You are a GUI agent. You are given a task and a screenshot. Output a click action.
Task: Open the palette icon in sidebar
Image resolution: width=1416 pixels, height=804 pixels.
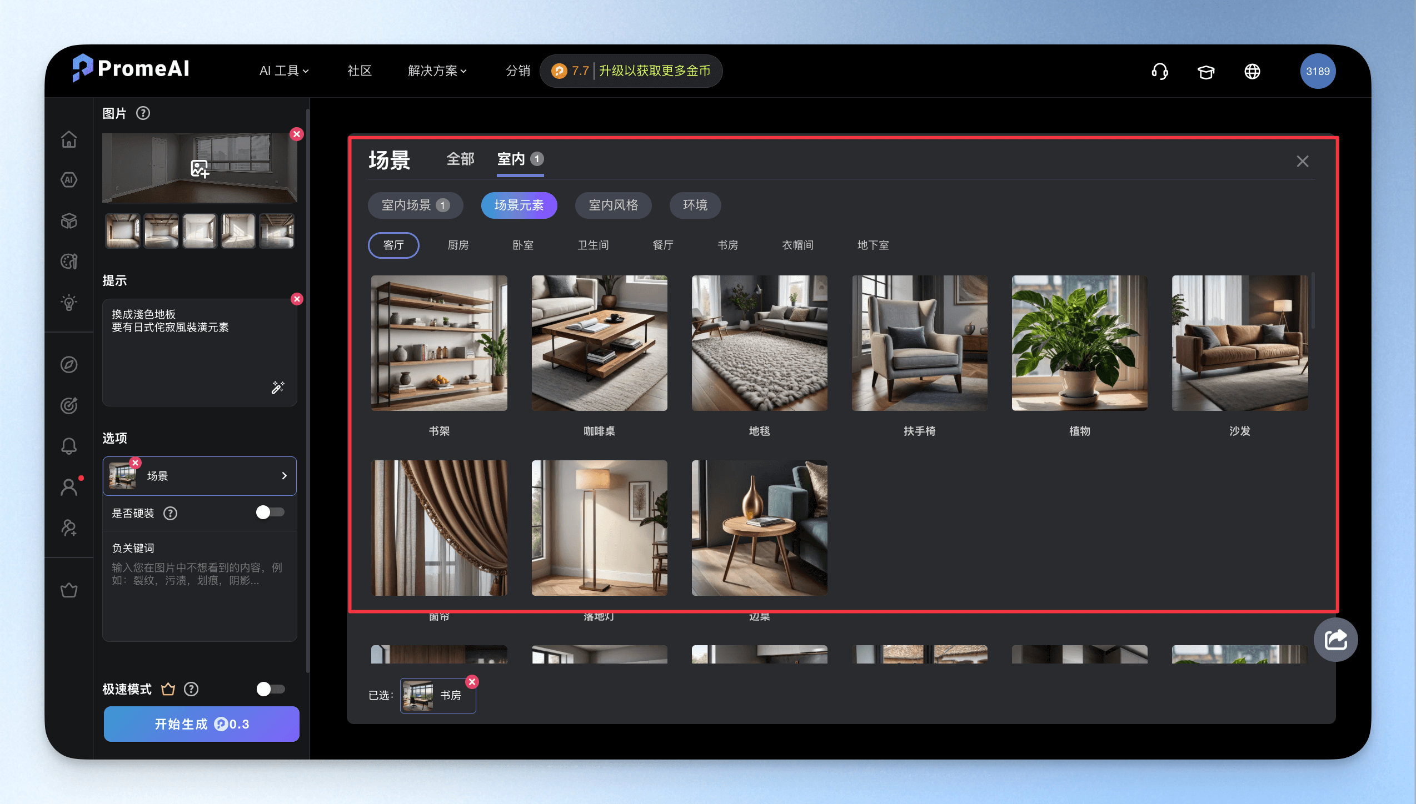click(69, 261)
